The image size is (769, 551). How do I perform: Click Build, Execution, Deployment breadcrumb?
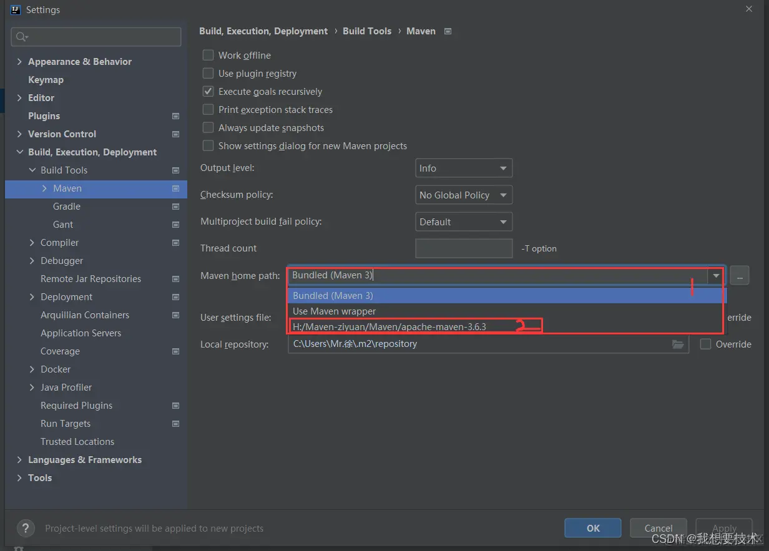[x=263, y=31]
